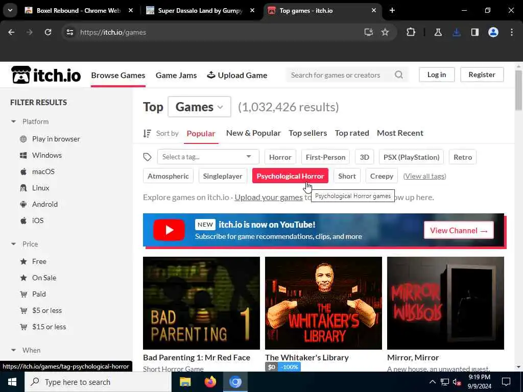Open Upload Game in header

[x=237, y=76]
